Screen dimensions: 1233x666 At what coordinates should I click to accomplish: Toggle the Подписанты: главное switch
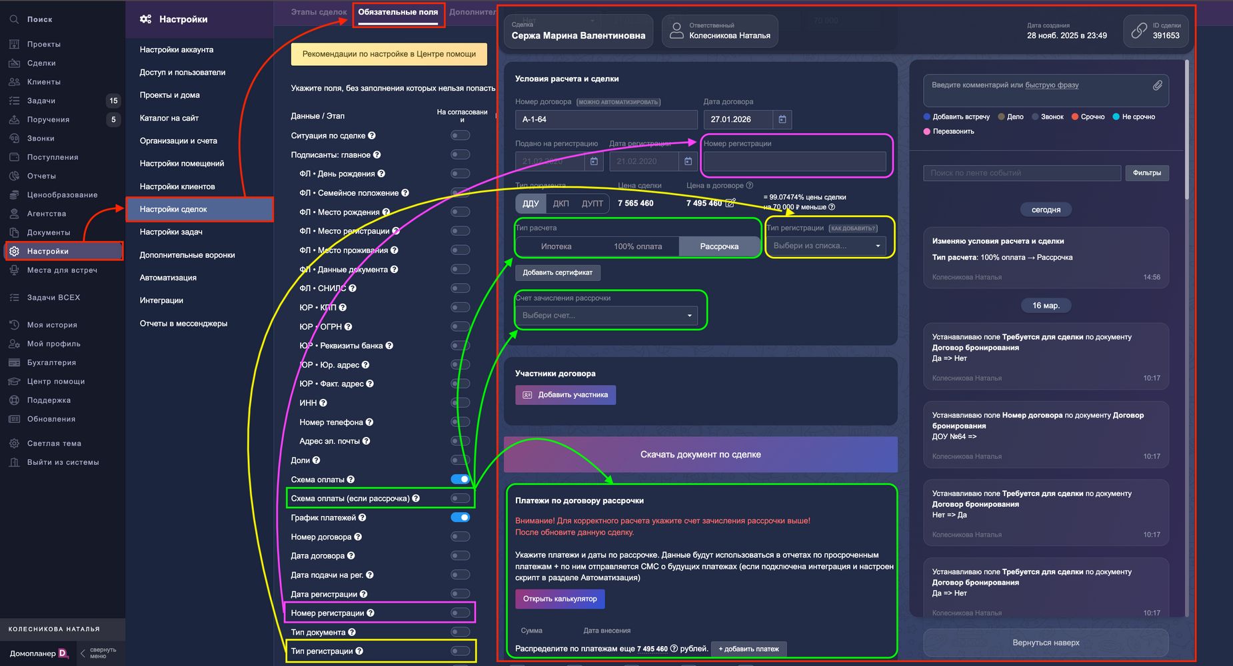pos(460,155)
